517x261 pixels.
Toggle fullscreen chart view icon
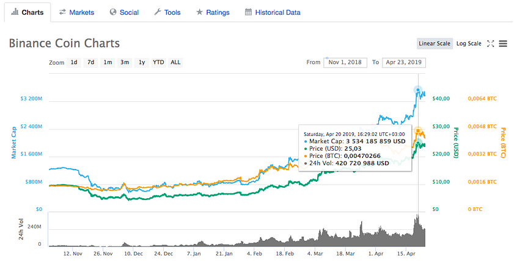click(x=491, y=43)
